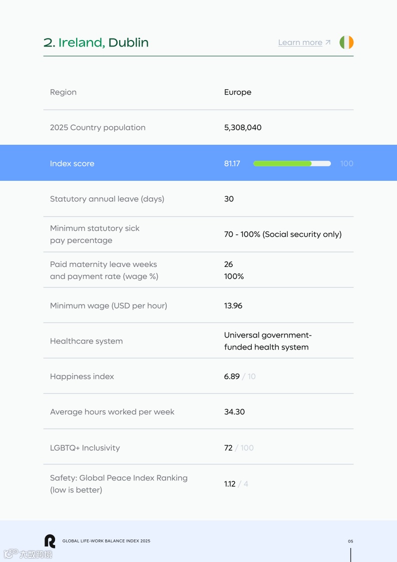
Task: Select the Healthcare system label
Action: [x=86, y=341]
